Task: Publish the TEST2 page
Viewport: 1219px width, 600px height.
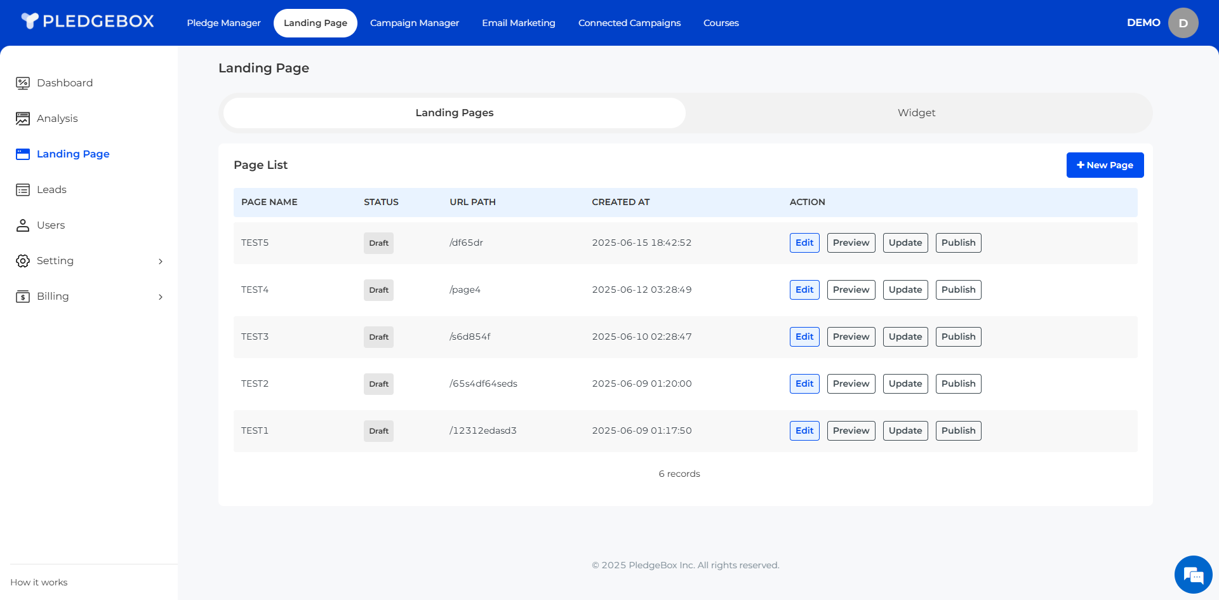Action: [x=959, y=383]
